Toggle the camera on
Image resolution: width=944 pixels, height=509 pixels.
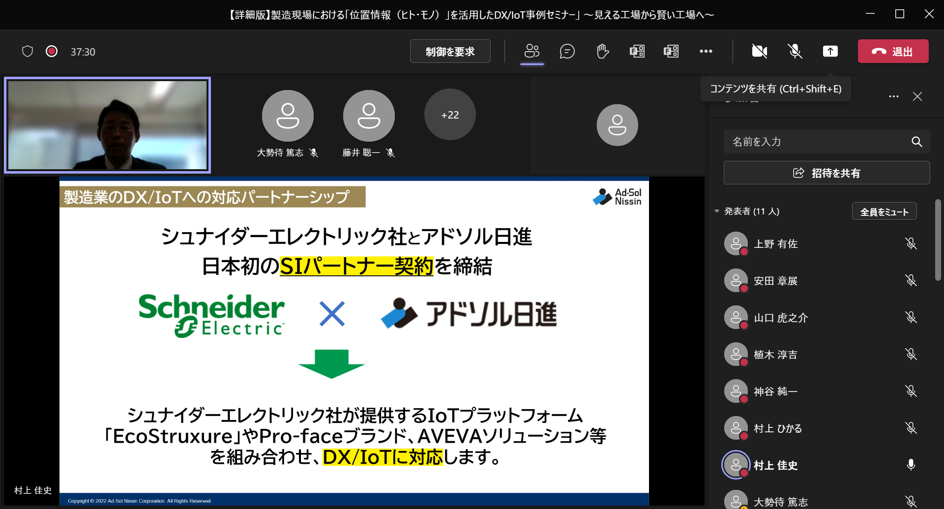(760, 51)
